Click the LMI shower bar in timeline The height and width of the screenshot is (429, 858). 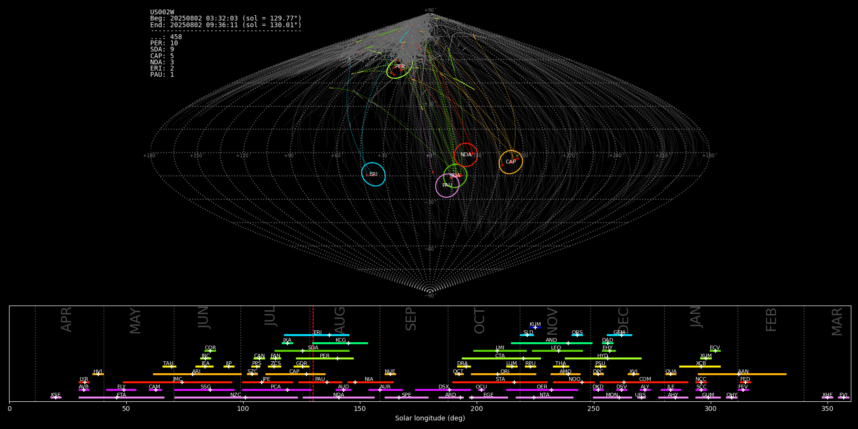pyautogui.click(x=500, y=351)
